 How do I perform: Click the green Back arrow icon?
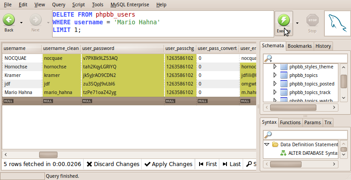pos(9,20)
